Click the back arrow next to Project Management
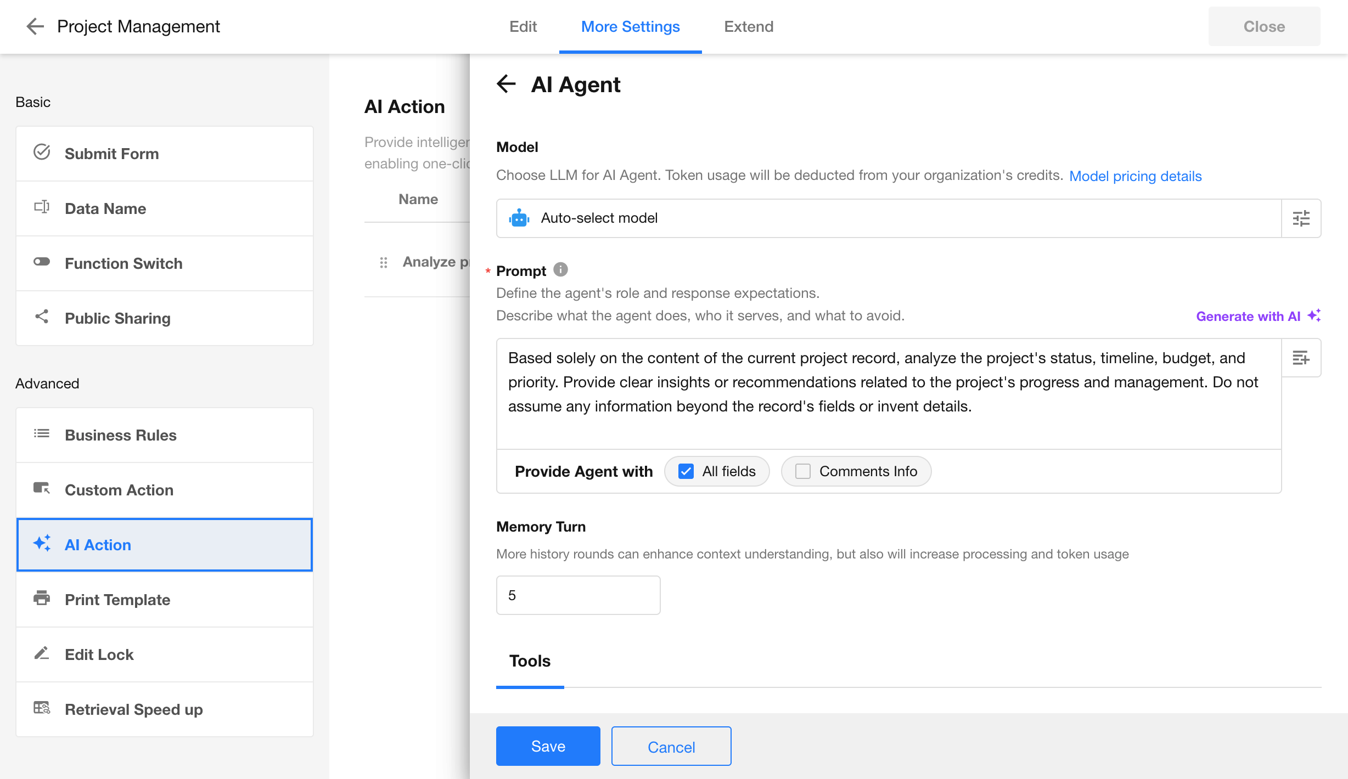The image size is (1348, 779). pos(35,26)
